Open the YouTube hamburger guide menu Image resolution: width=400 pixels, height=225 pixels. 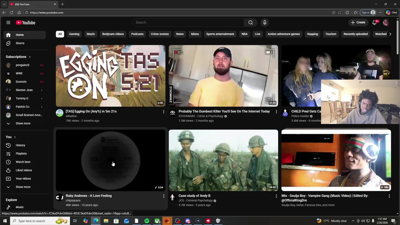[x=8, y=22]
